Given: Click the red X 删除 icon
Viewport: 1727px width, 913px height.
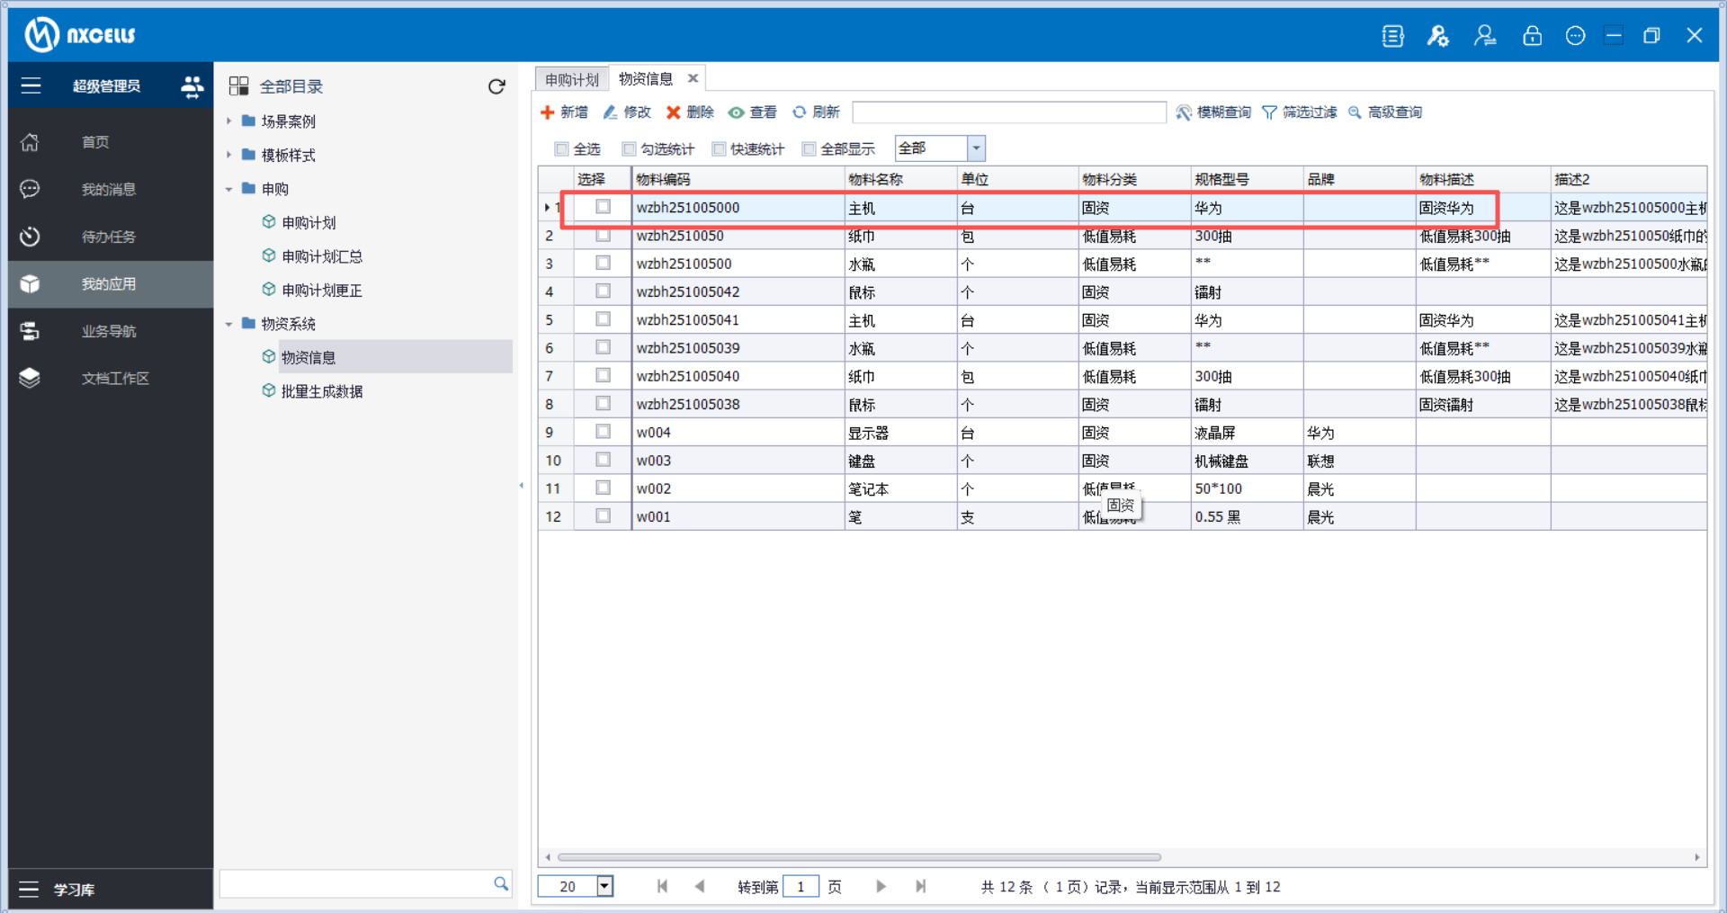Looking at the screenshot, I should [x=673, y=112].
